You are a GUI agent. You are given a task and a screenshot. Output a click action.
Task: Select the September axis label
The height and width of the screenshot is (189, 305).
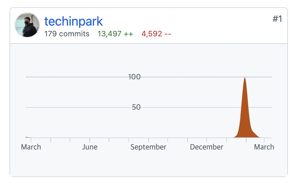point(148,147)
